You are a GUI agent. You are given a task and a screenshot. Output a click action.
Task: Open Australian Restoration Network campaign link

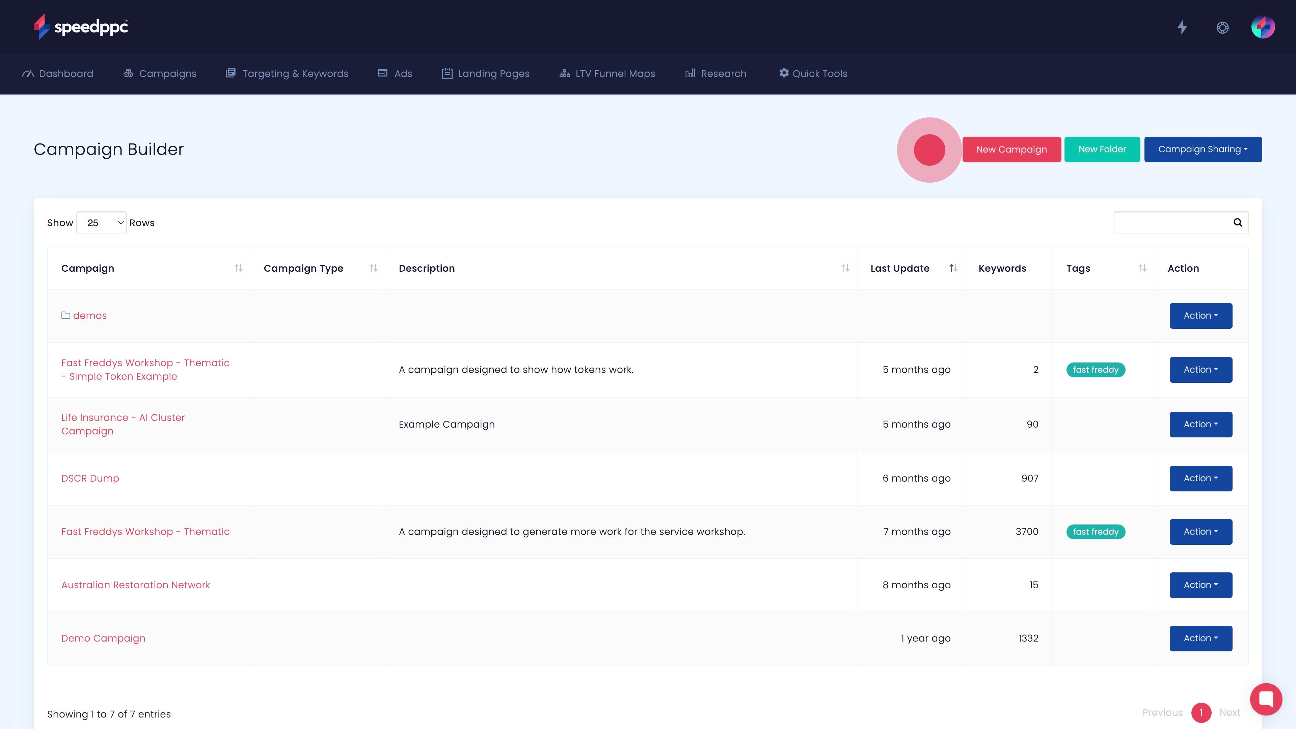135,585
